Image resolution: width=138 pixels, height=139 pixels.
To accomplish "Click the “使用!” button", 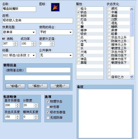I will tap(60, 86).
